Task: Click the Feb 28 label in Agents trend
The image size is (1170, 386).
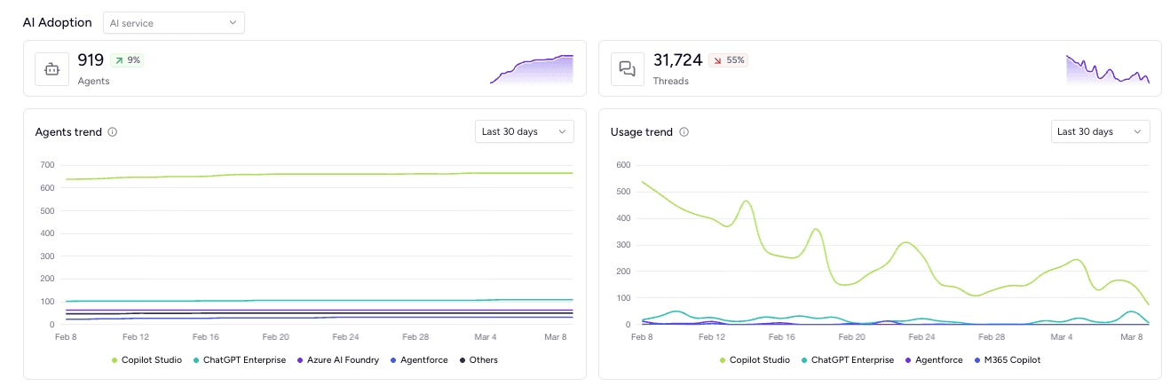Action: [416, 338]
